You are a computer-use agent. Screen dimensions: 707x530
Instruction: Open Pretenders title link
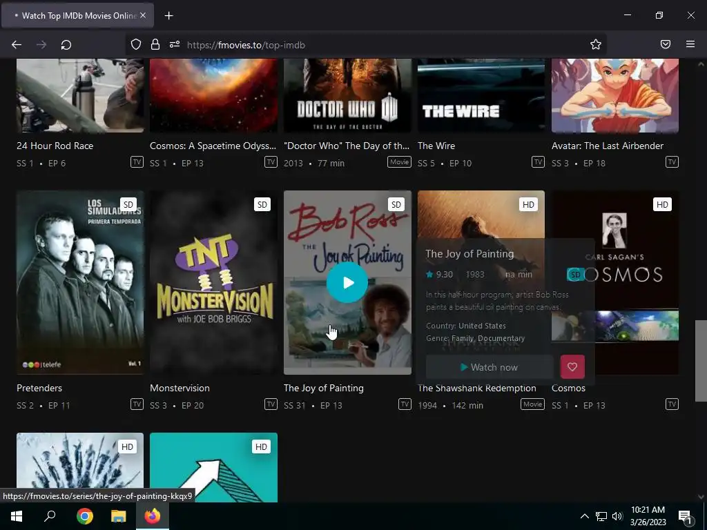[39, 388]
